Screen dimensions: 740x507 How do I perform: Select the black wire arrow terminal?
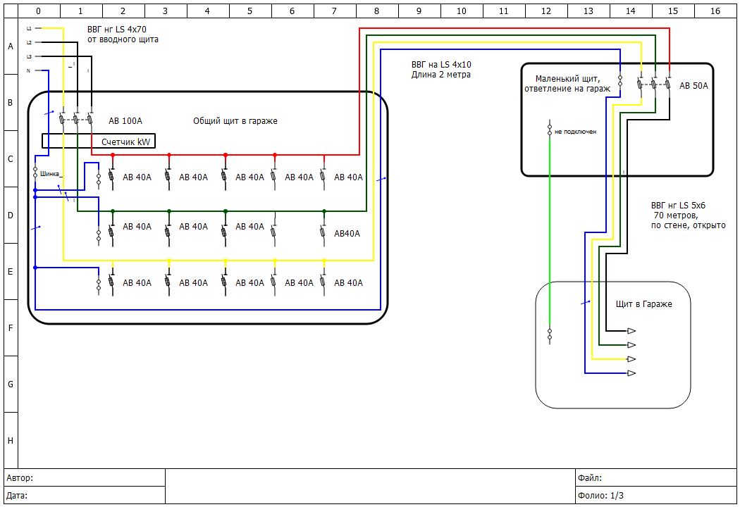(x=631, y=331)
